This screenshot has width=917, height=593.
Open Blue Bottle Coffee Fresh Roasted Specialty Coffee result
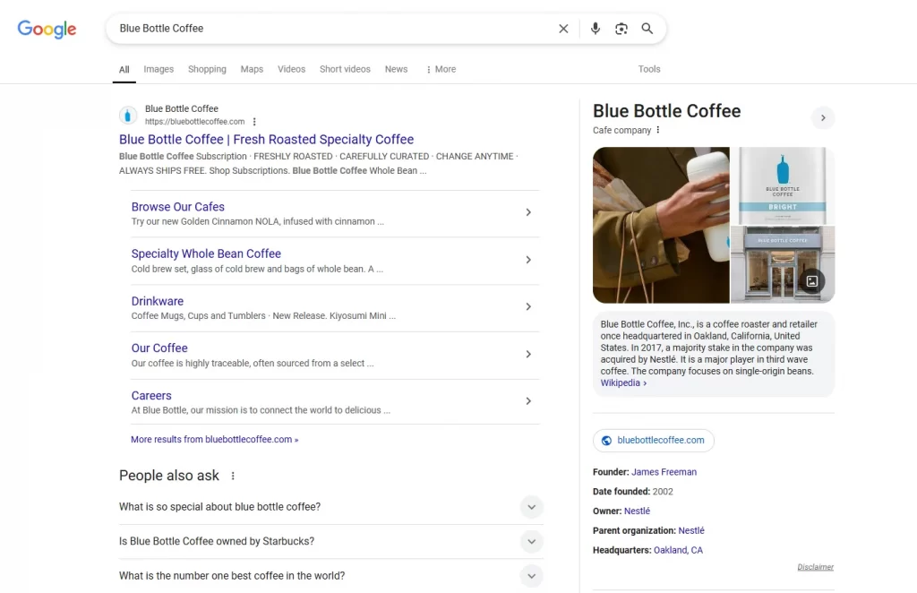[x=266, y=139]
